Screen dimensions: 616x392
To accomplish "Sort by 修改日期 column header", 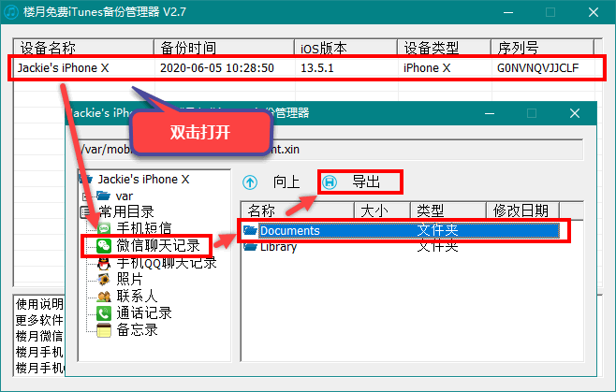I will [x=523, y=211].
